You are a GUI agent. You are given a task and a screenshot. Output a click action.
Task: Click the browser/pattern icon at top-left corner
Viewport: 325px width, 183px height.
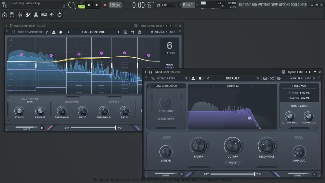[x=4, y=5]
